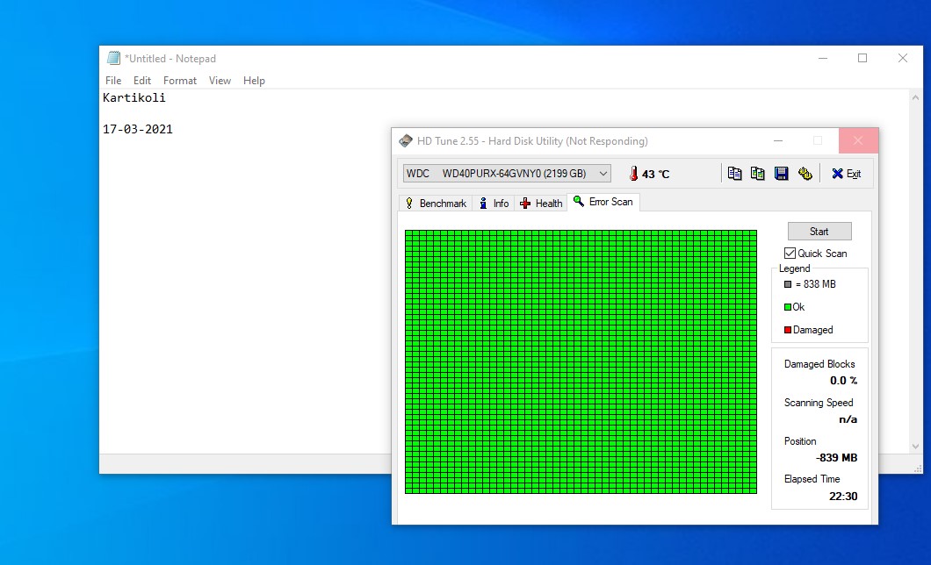Viewport: 931px width, 565px height.
Task: Open HD Tune options wrench icon
Action: pyautogui.click(x=805, y=174)
